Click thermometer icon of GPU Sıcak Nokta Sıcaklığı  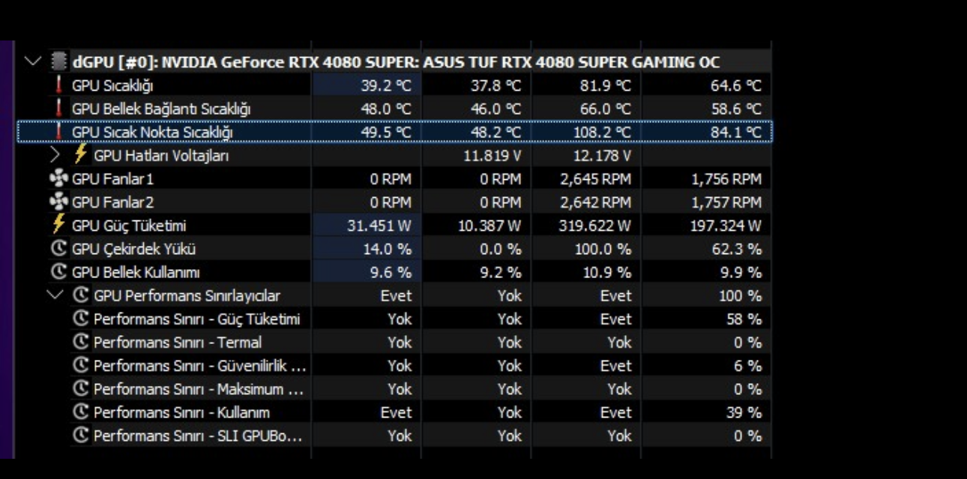59,132
